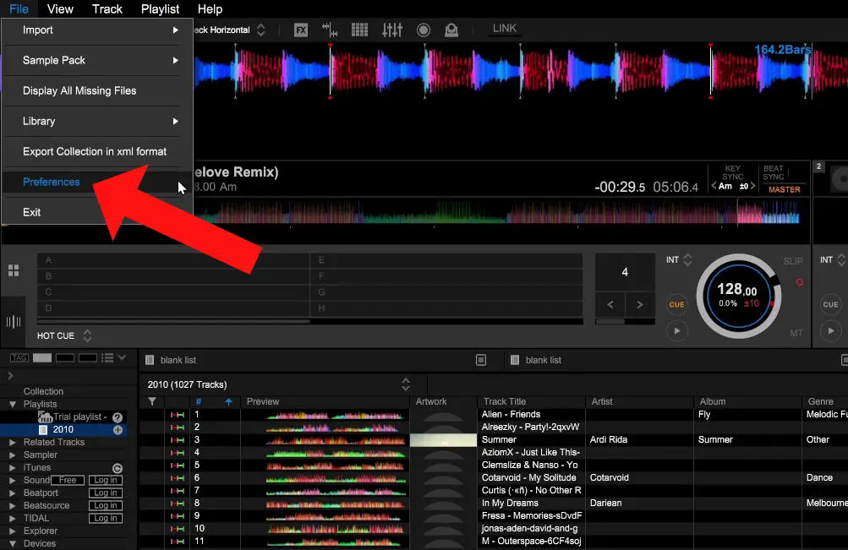This screenshot has height=550, width=848.
Task: Open the performance pads panel
Action: pyautogui.click(x=358, y=29)
